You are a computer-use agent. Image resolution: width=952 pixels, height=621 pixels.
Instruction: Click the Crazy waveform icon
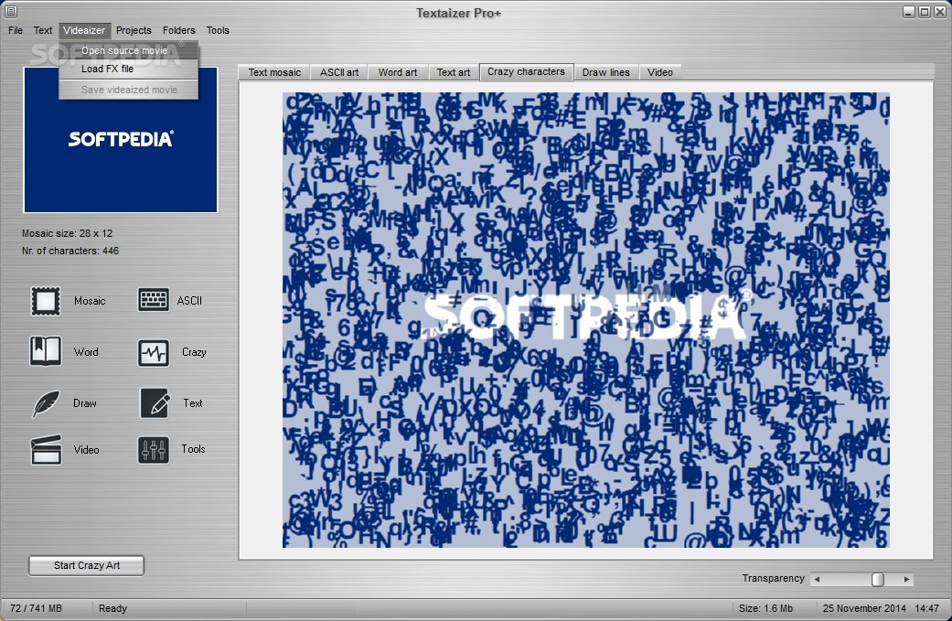[154, 353]
